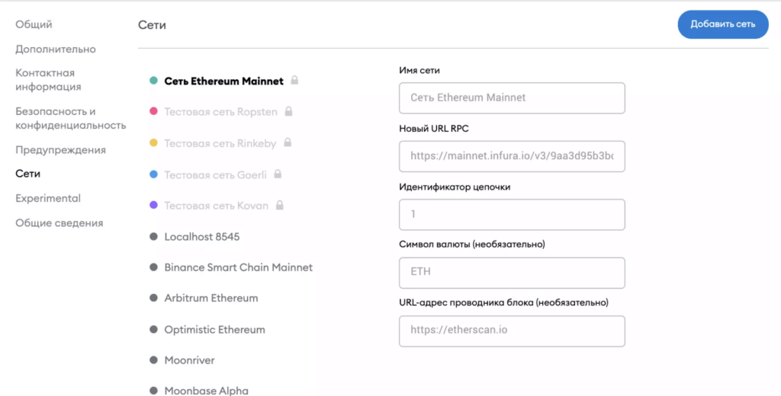Click the green dot for Ethereum Mainnet
The height and width of the screenshot is (396, 781).
pyautogui.click(x=153, y=81)
